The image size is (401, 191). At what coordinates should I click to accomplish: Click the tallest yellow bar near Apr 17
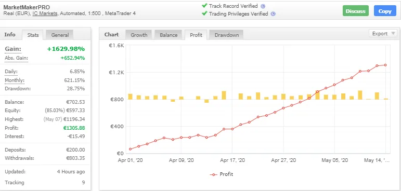(224, 95)
